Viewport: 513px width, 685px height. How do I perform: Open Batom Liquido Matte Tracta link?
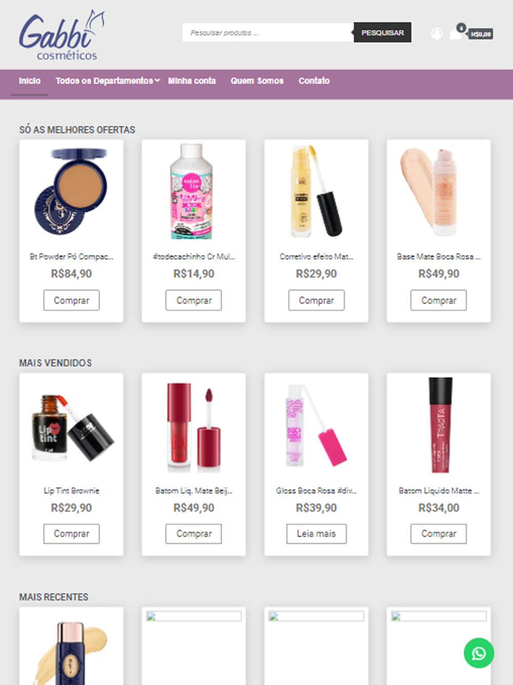[439, 490]
